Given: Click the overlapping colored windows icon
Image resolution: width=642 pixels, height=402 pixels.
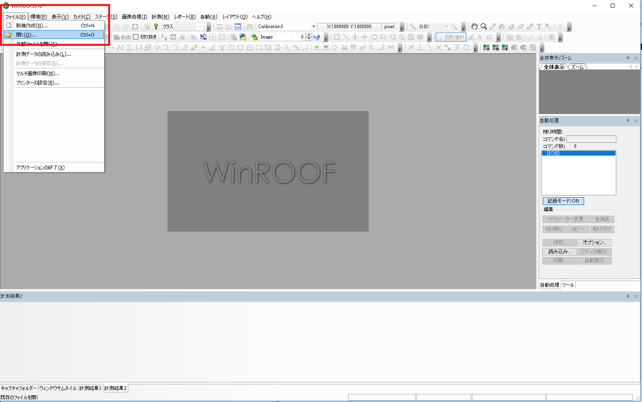Looking at the screenshot, I should (243, 37).
